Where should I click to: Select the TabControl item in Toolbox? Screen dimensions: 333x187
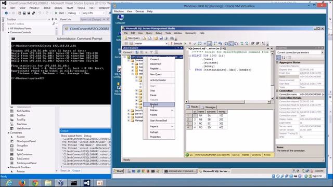[x=23, y=158]
